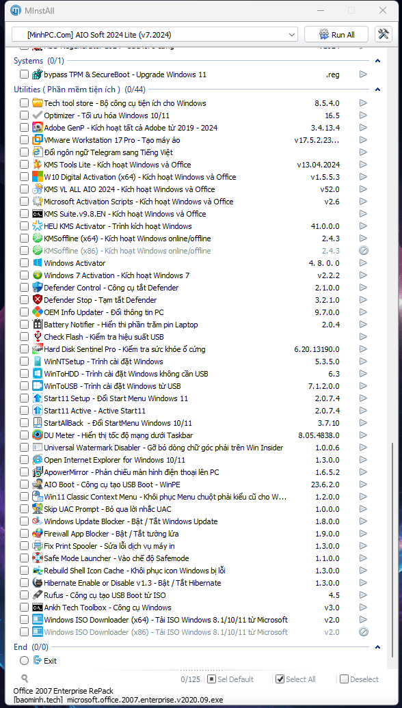The height and width of the screenshot is (708, 402).
Task: Click the Defender Control shield icon
Action: tap(38, 287)
